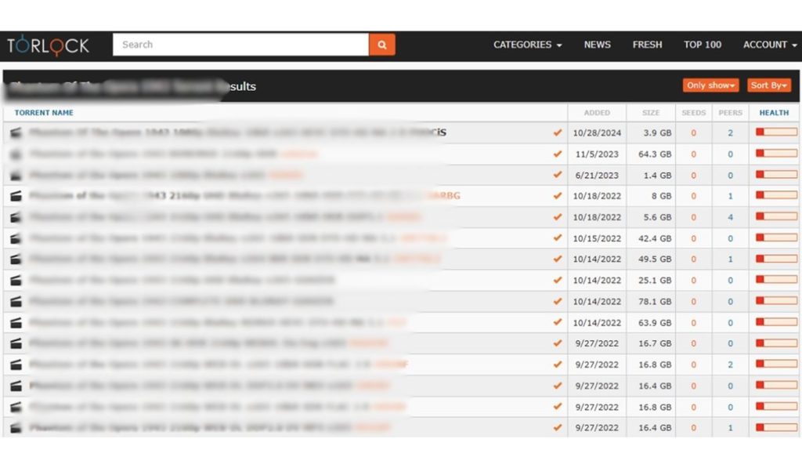Screen dimensions: 802x468
Task: Click the orange search magnifier icon
Action: (x=381, y=45)
